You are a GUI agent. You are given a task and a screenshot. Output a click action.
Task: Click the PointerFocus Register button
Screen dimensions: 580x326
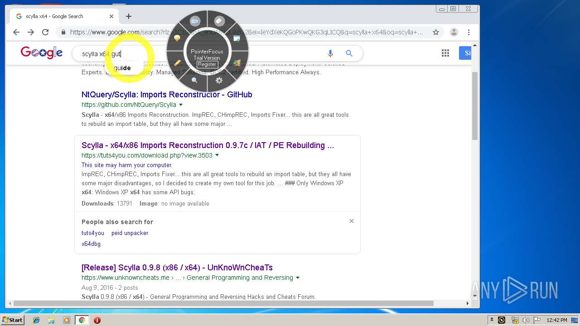point(207,64)
